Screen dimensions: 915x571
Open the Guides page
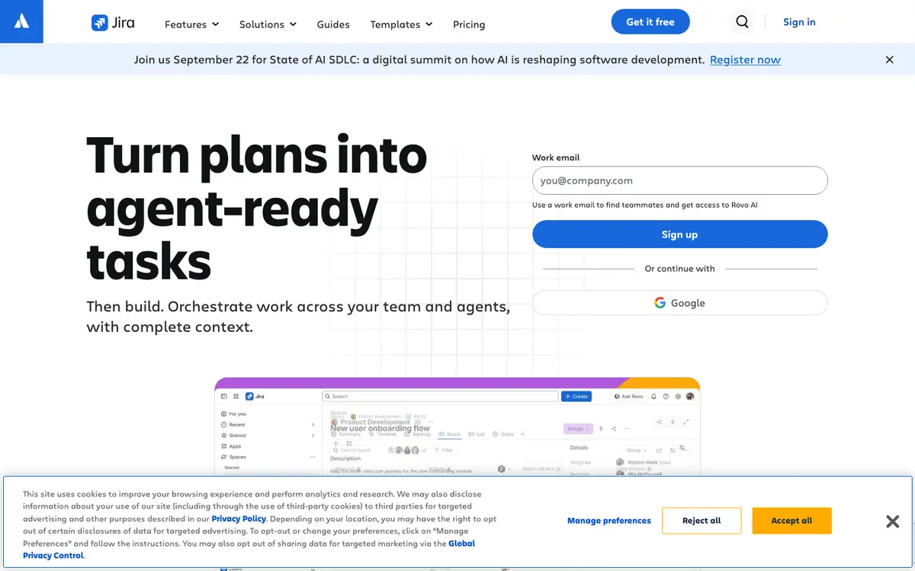[x=333, y=24]
